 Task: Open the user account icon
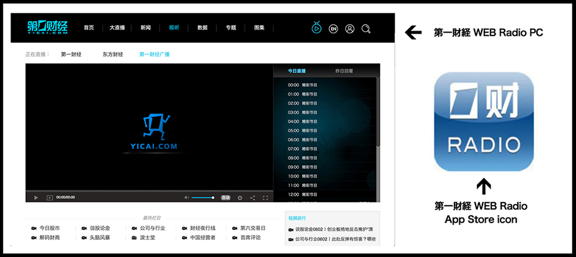350,29
